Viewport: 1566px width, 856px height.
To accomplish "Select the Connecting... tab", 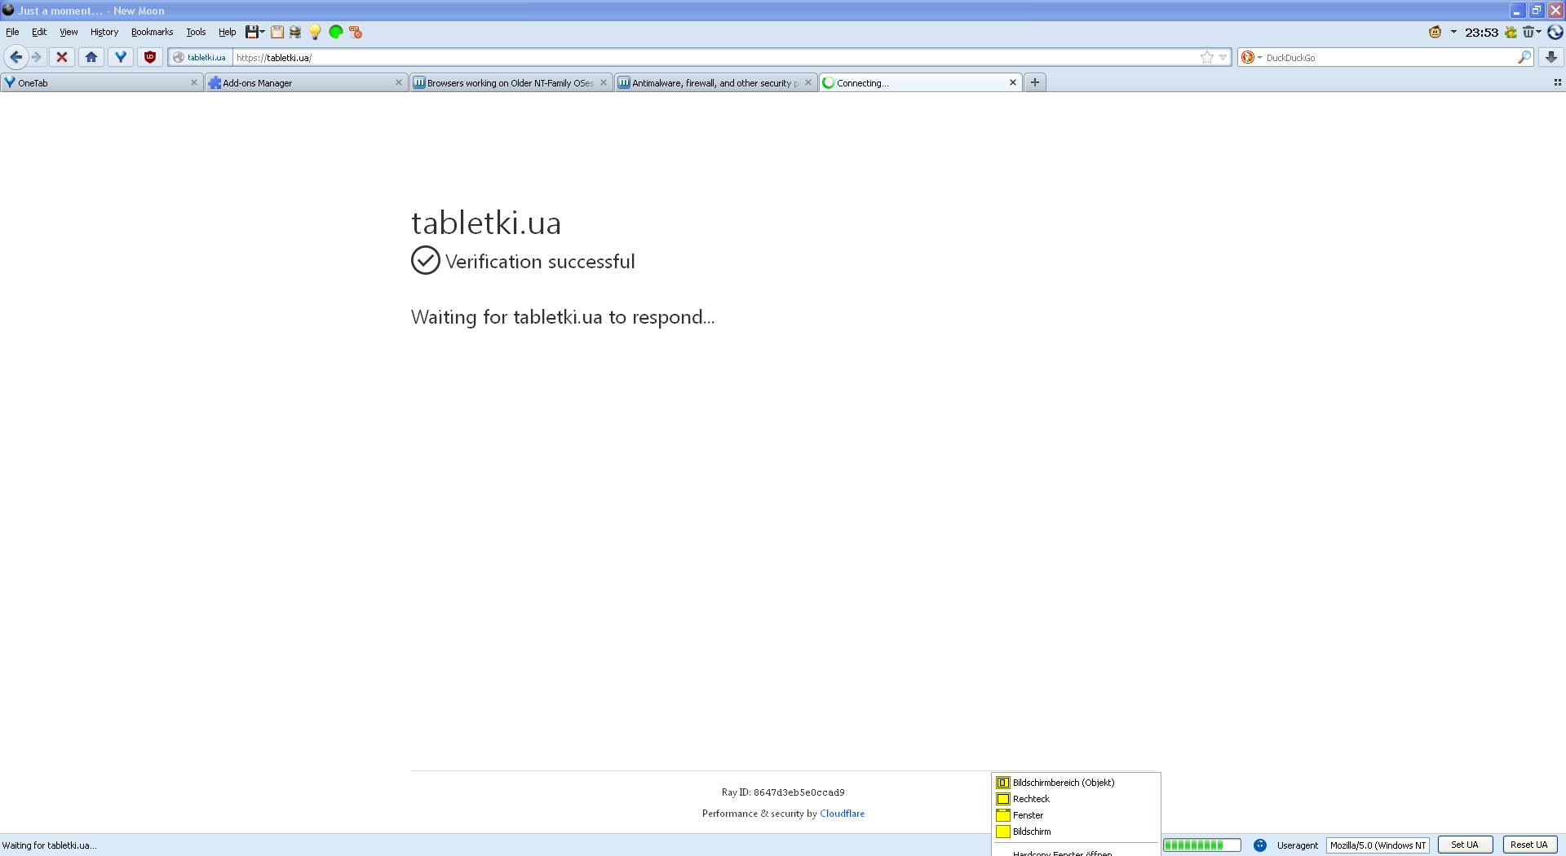I will (x=920, y=82).
